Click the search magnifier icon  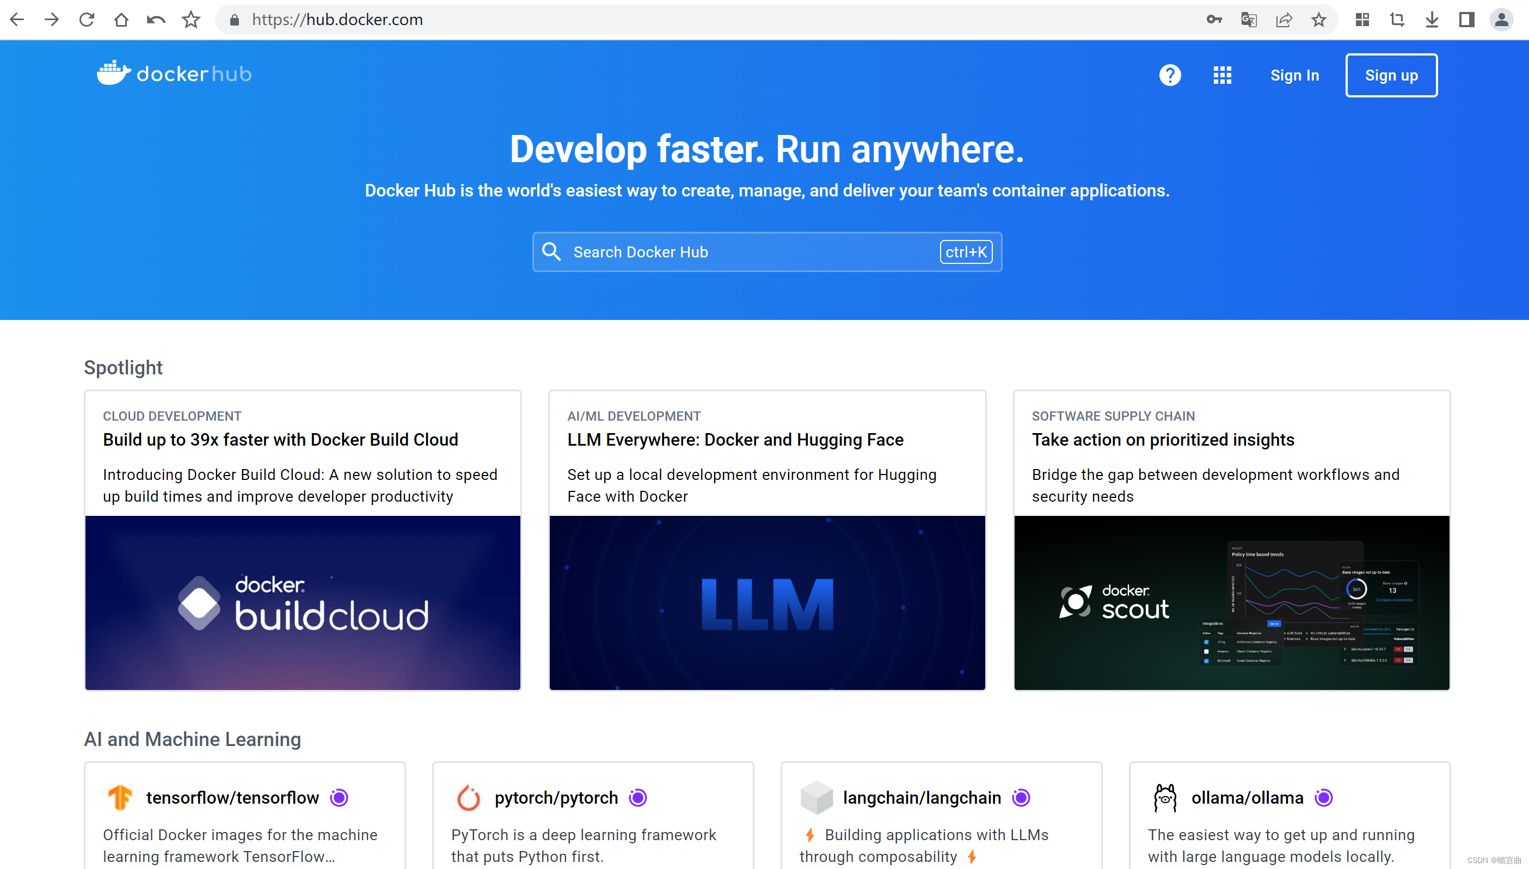[551, 252]
